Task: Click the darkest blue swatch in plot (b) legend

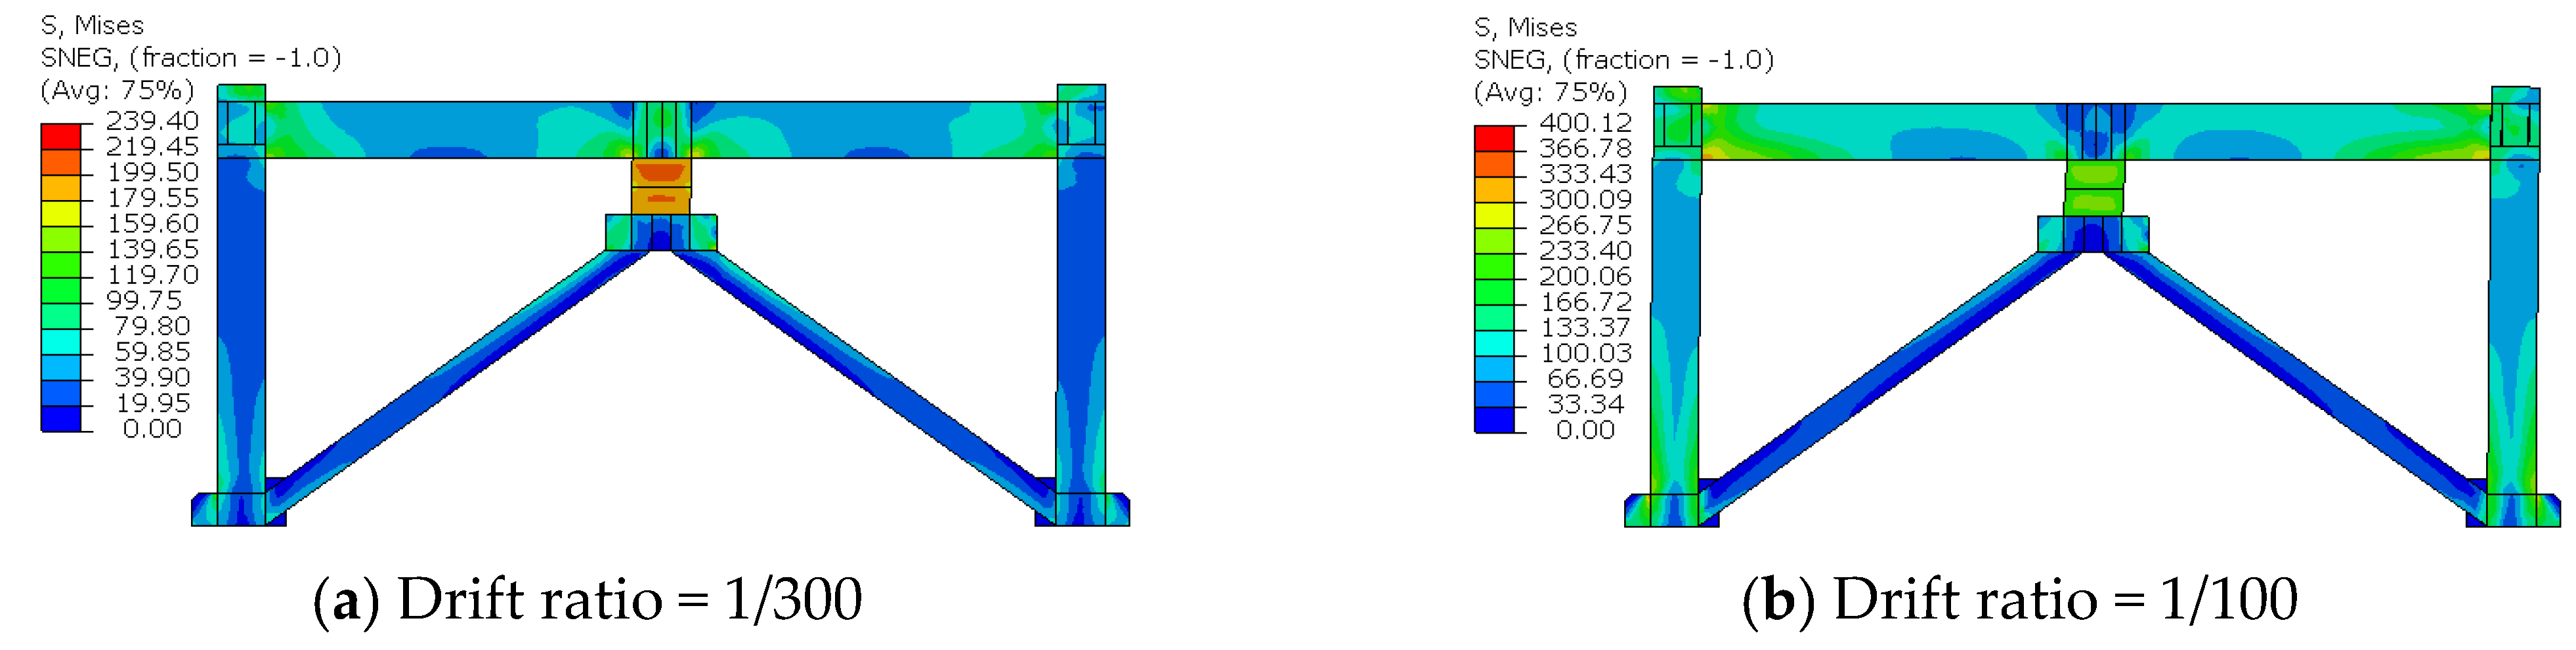Action: [x=1494, y=420]
